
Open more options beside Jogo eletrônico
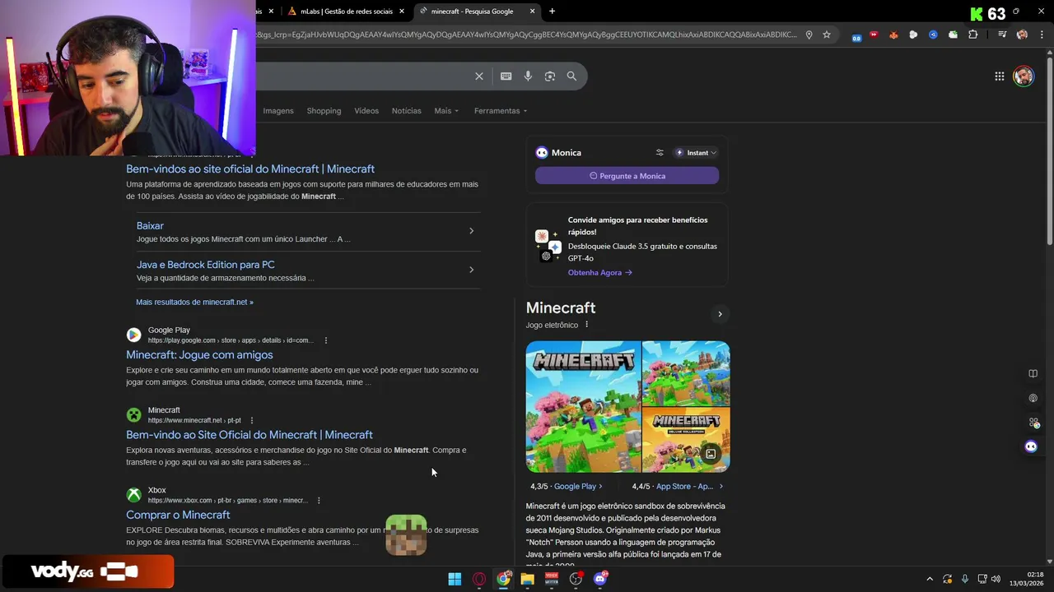[x=586, y=325]
